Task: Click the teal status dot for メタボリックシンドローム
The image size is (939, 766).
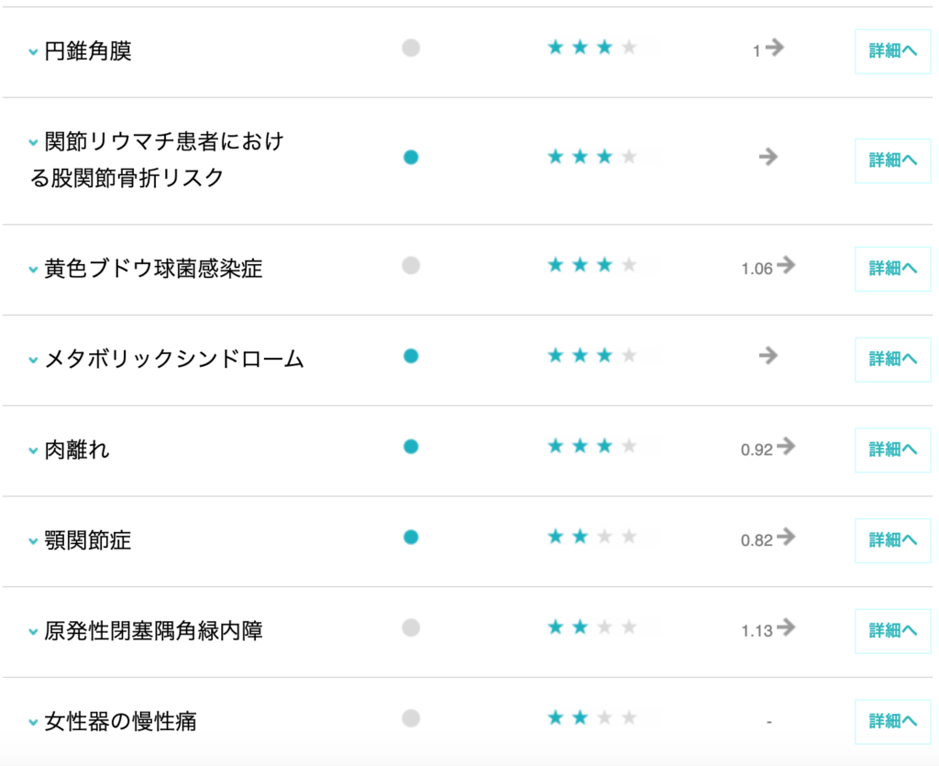Action: tap(411, 356)
